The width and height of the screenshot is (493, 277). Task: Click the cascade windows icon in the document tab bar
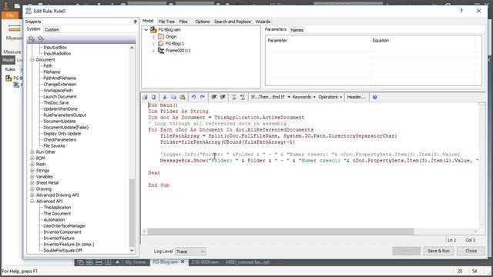(81, 262)
